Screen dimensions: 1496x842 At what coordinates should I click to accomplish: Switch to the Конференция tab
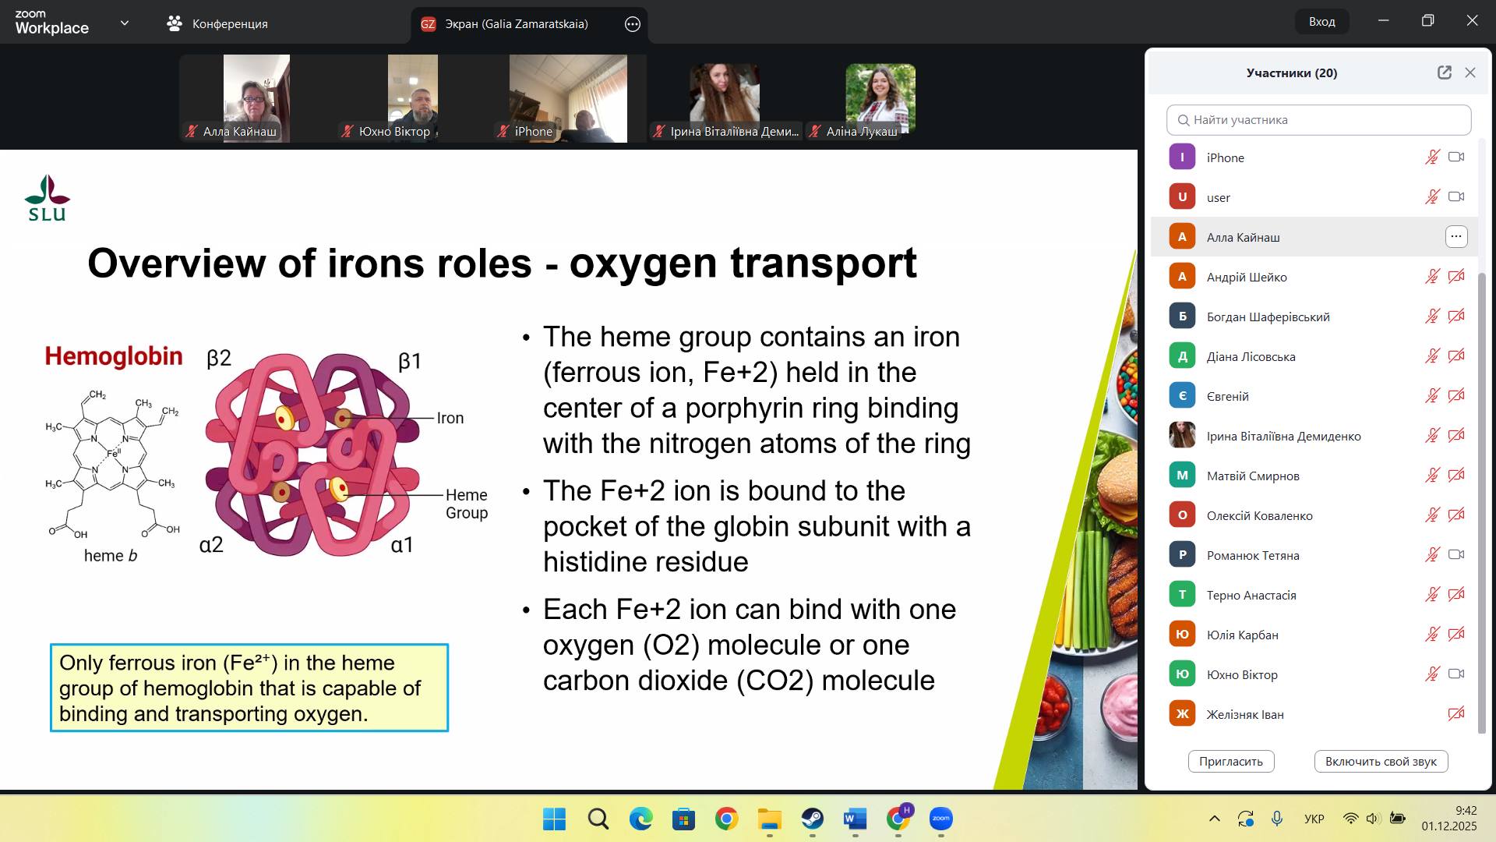coord(218,24)
